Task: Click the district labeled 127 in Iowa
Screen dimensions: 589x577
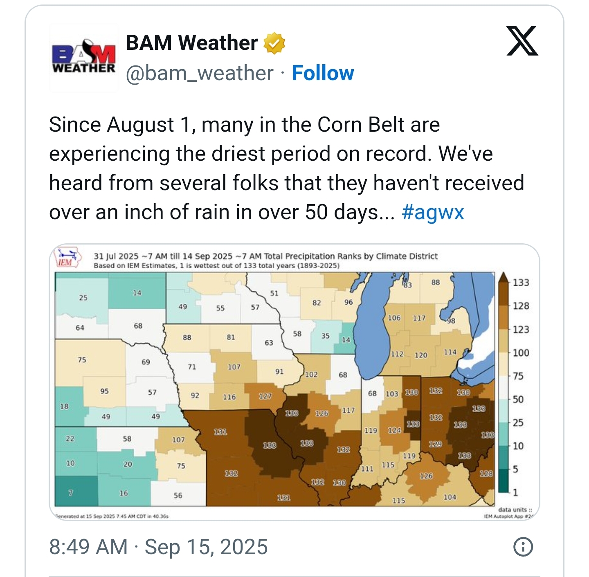Action: click(265, 395)
